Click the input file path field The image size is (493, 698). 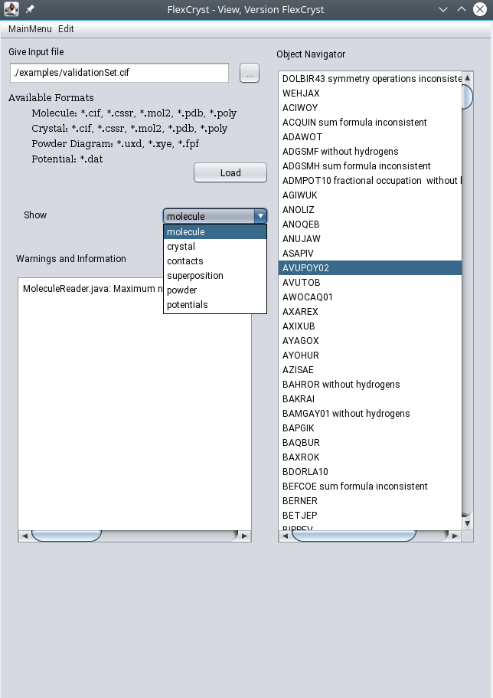pyautogui.click(x=119, y=73)
